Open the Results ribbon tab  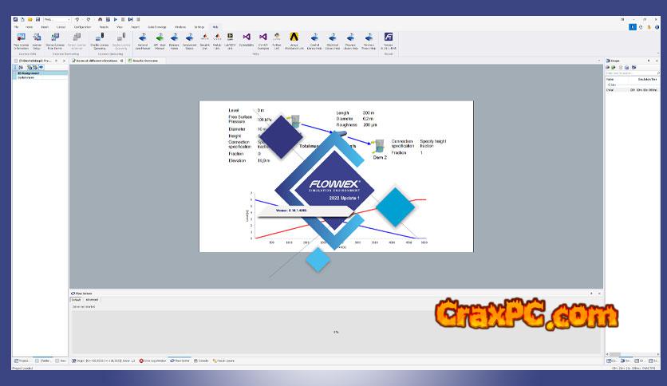click(x=104, y=27)
